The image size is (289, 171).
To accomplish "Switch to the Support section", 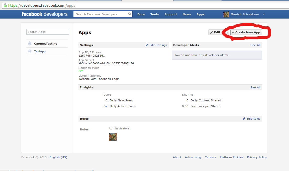I will 170,14.
